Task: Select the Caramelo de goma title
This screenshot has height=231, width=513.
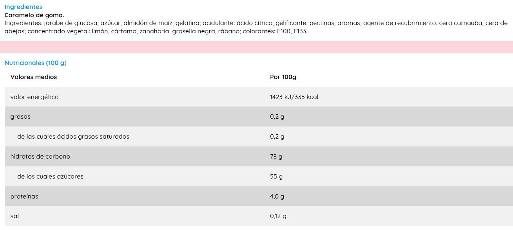Action: (34, 15)
